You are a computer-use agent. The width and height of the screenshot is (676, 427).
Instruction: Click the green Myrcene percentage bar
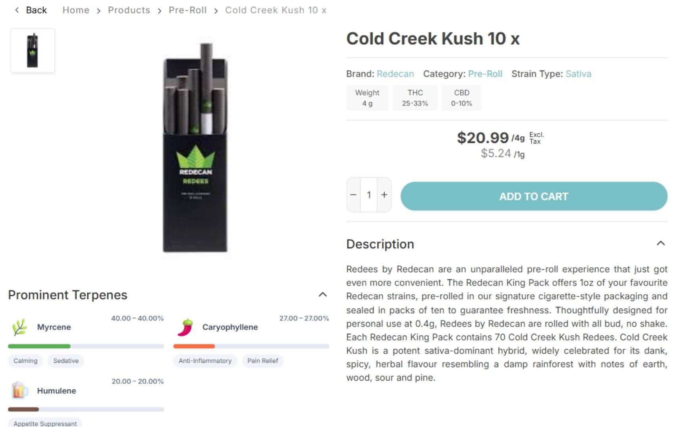coord(39,346)
